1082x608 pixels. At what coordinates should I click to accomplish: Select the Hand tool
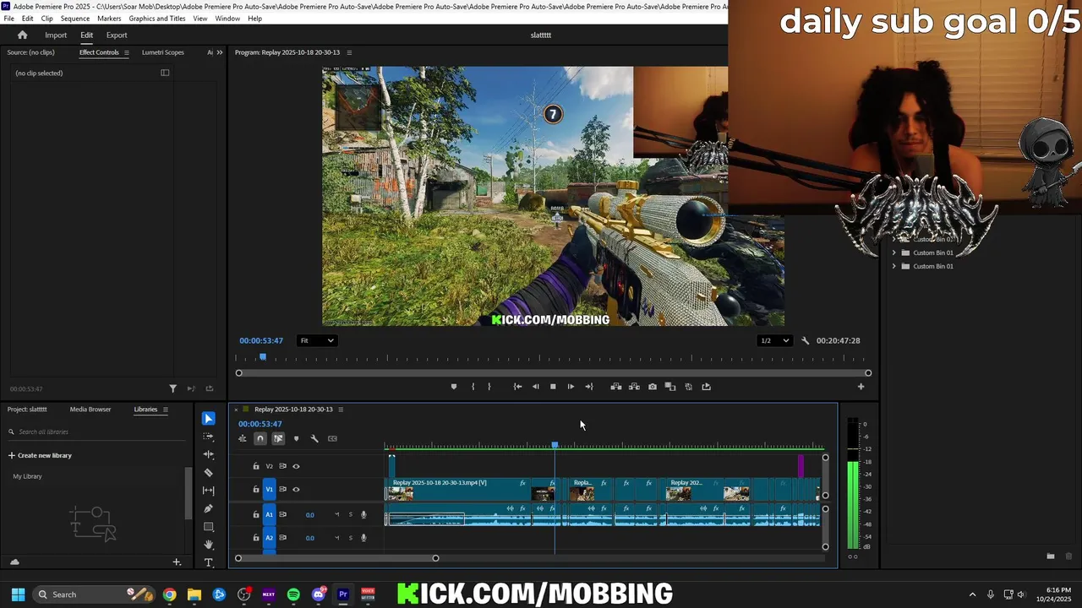[208, 545]
